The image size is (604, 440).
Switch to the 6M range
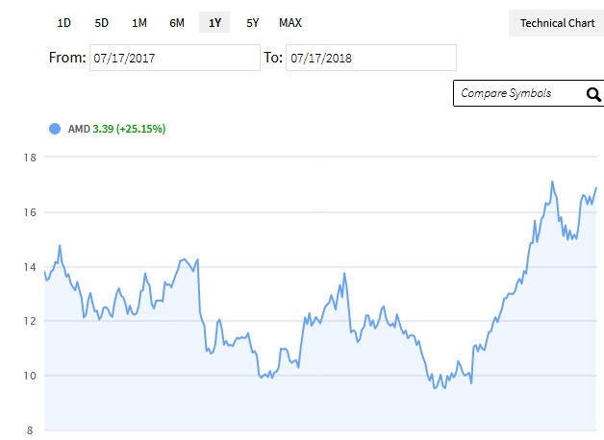click(177, 23)
